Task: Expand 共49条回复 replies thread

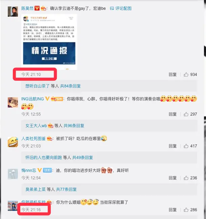Action: 83,157
